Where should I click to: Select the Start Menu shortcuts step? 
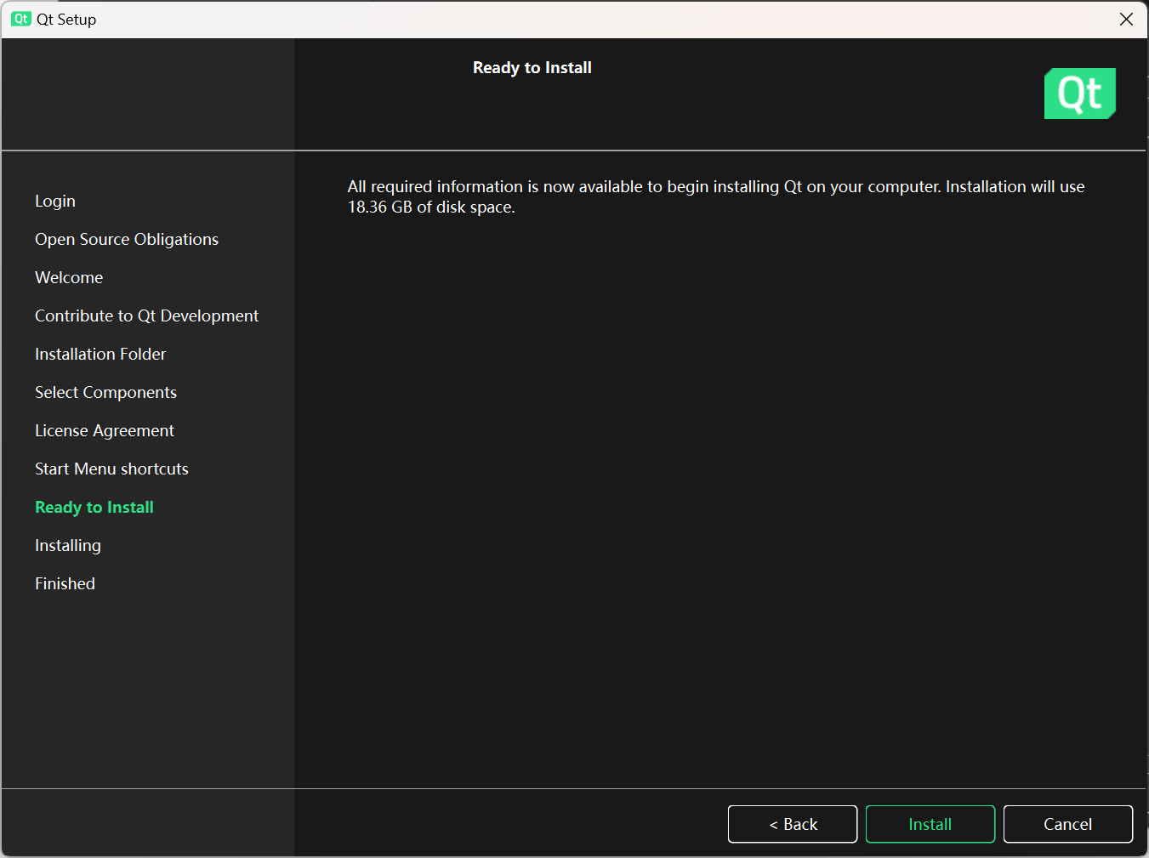coord(111,469)
